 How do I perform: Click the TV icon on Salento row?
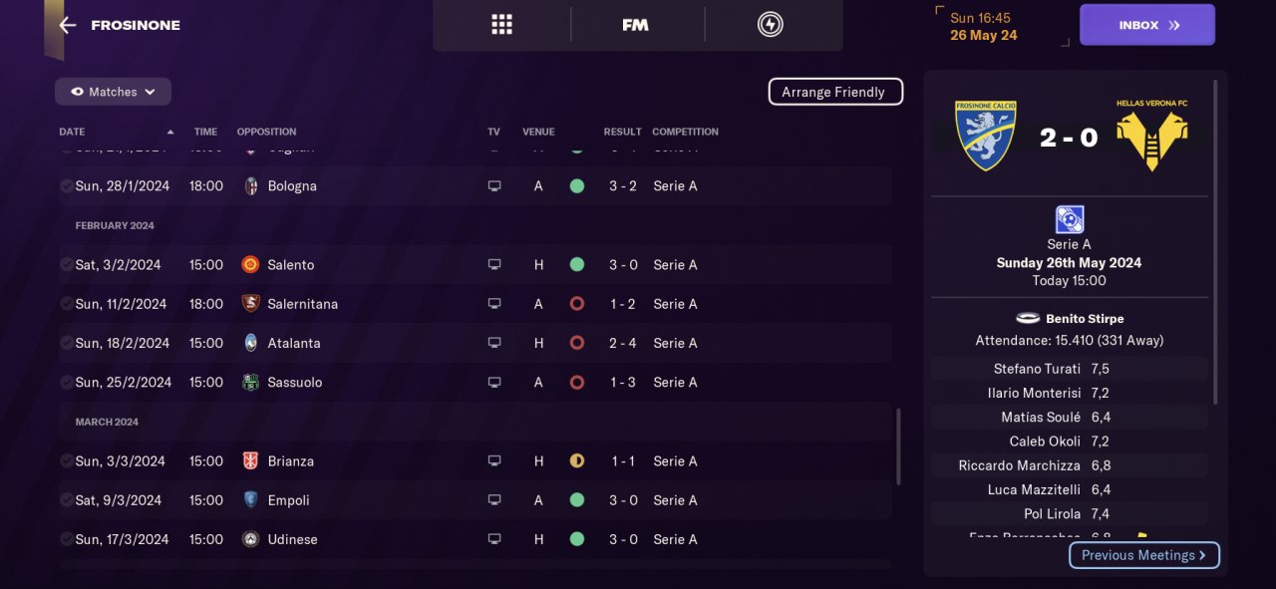(494, 265)
